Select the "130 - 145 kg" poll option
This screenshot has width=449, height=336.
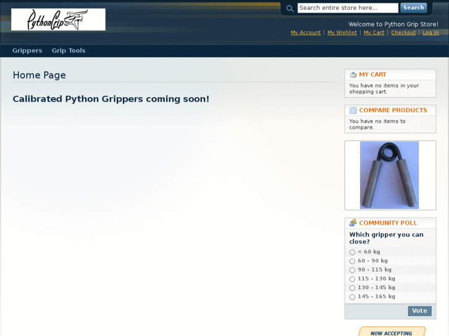pos(352,288)
